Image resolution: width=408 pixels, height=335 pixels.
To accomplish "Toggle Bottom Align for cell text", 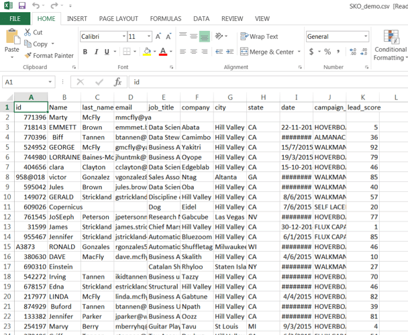I will pyautogui.click(x=205, y=36).
